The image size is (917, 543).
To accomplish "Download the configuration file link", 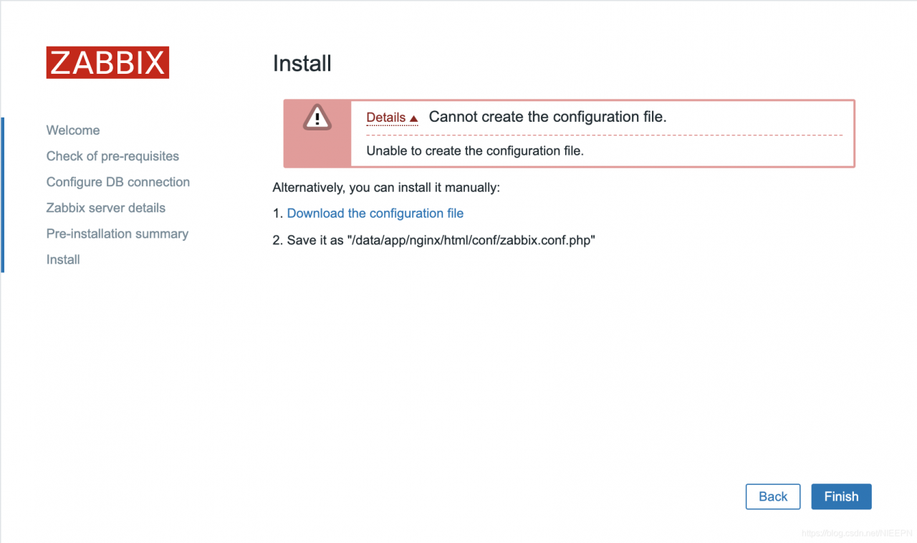I will click(375, 213).
